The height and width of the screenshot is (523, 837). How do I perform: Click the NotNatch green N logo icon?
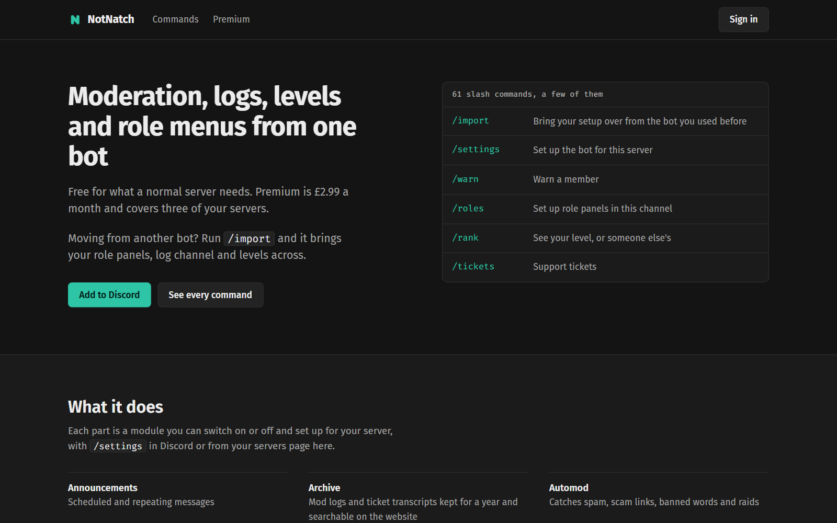click(x=75, y=19)
